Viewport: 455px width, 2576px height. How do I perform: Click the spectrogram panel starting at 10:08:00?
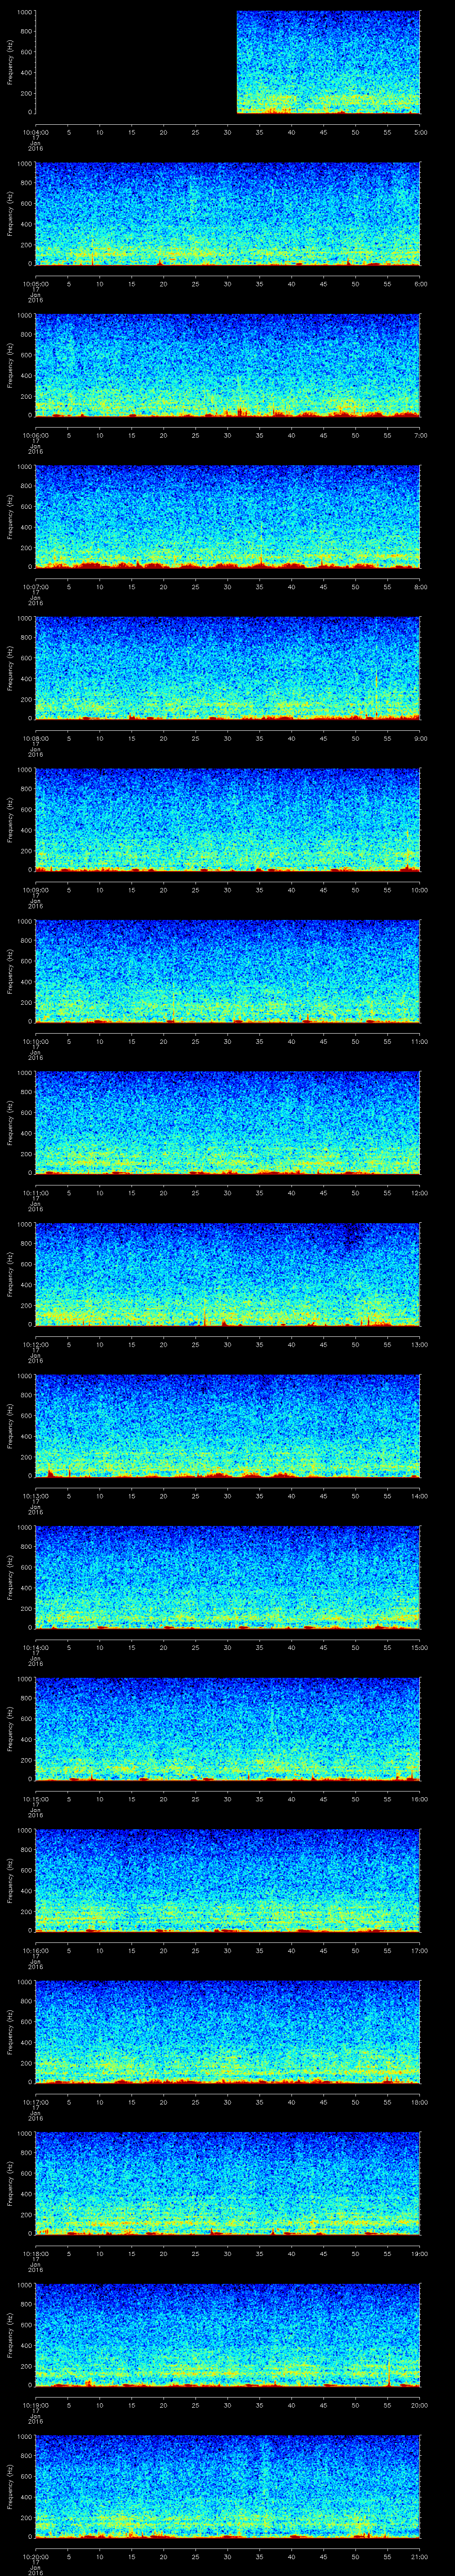coord(228,668)
